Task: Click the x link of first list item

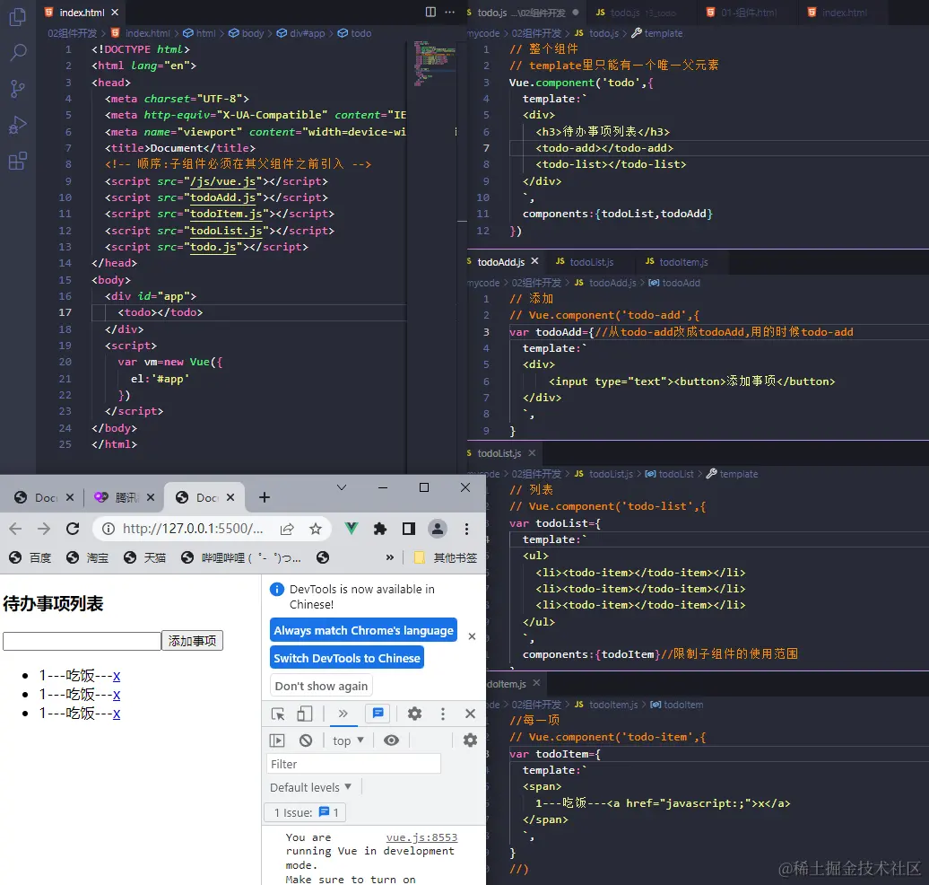Action: [117, 676]
